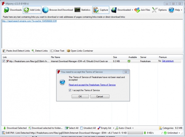The width and height of the screenshot is (185, 137).
Task: Expand the Empty list dropdown arrow
Action: [x=113, y=128]
